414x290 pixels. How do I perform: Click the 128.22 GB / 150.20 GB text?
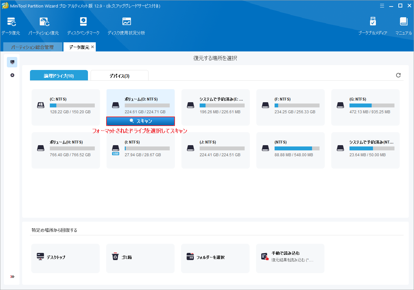coord(70,112)
